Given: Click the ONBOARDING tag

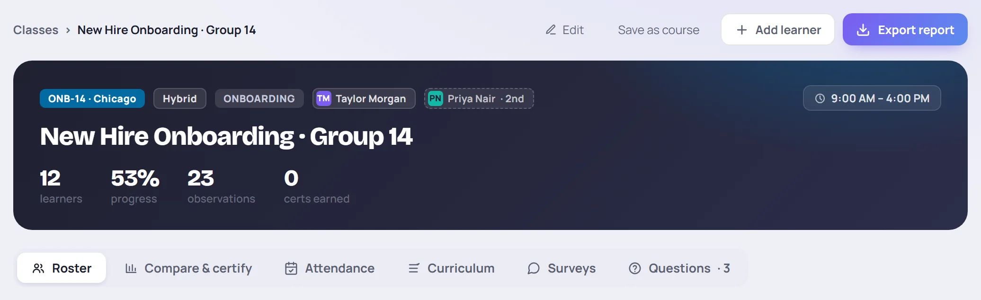Looking at the screenshot, I should pos(259,98).
